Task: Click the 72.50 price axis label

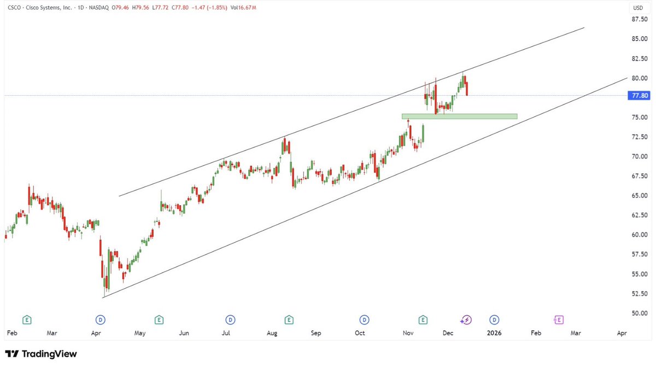Action: pos(640,137)
